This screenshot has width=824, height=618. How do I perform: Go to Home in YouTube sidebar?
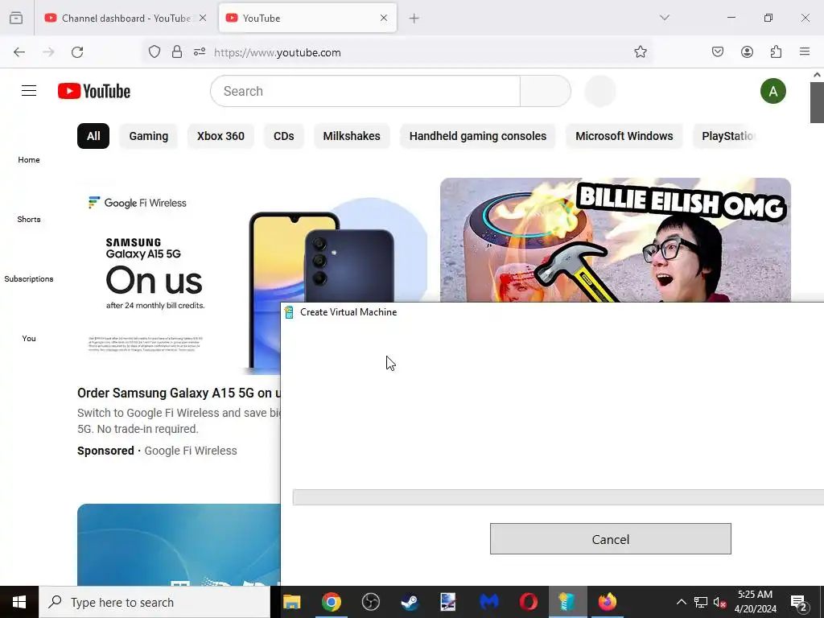click(29, 160)
